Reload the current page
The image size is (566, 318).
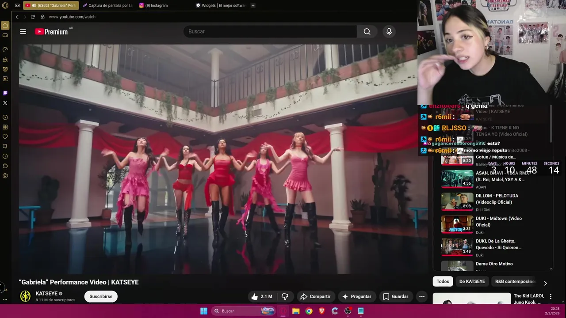(x=33, y=17)
